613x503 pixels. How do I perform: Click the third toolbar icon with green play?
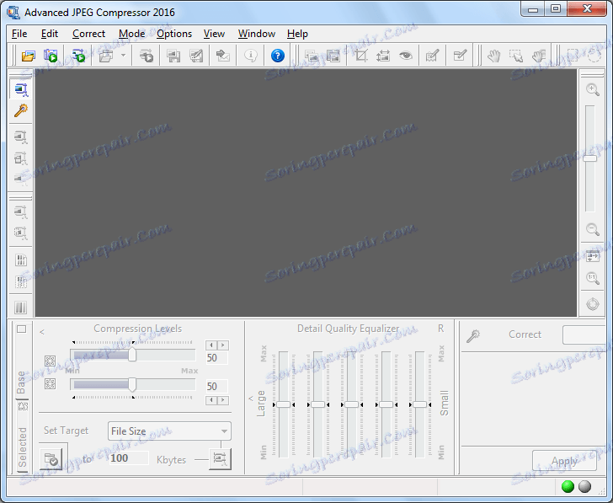78,56
